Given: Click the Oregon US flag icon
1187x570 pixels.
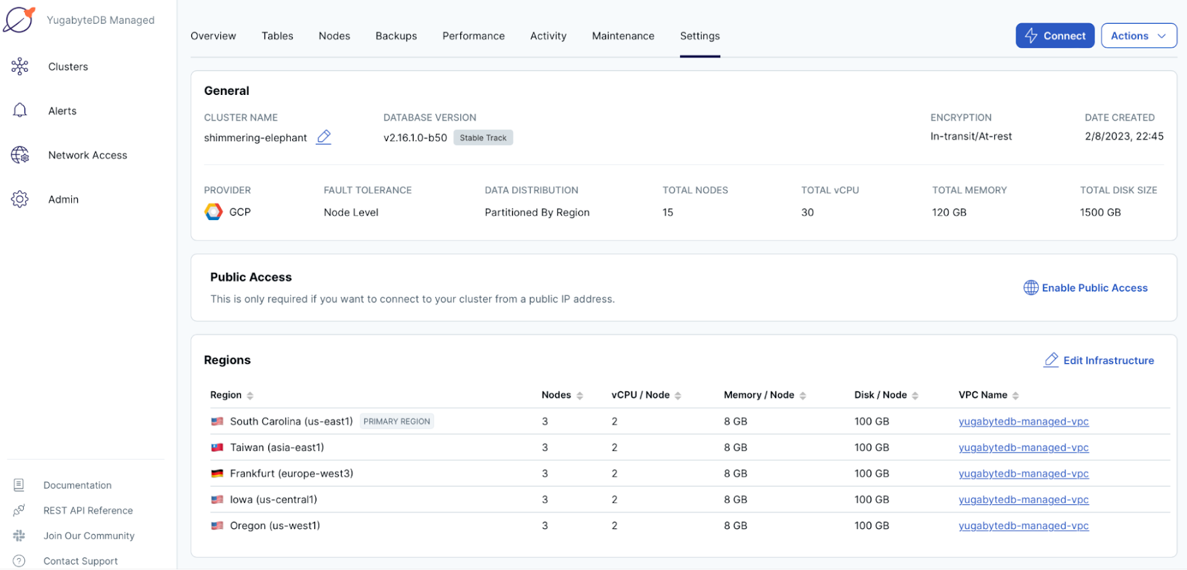Looking at the screenshot, I should 217,526.
